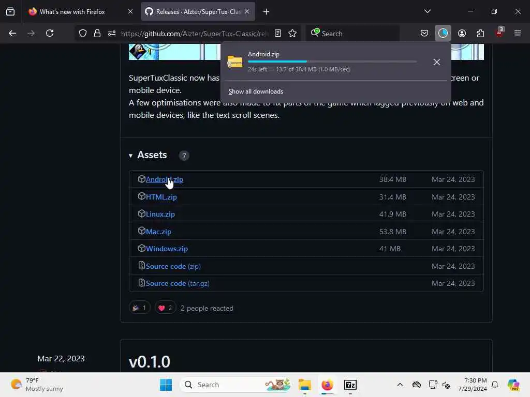Download Source code (zip)

pyautogui.click(x=173, y=266)
